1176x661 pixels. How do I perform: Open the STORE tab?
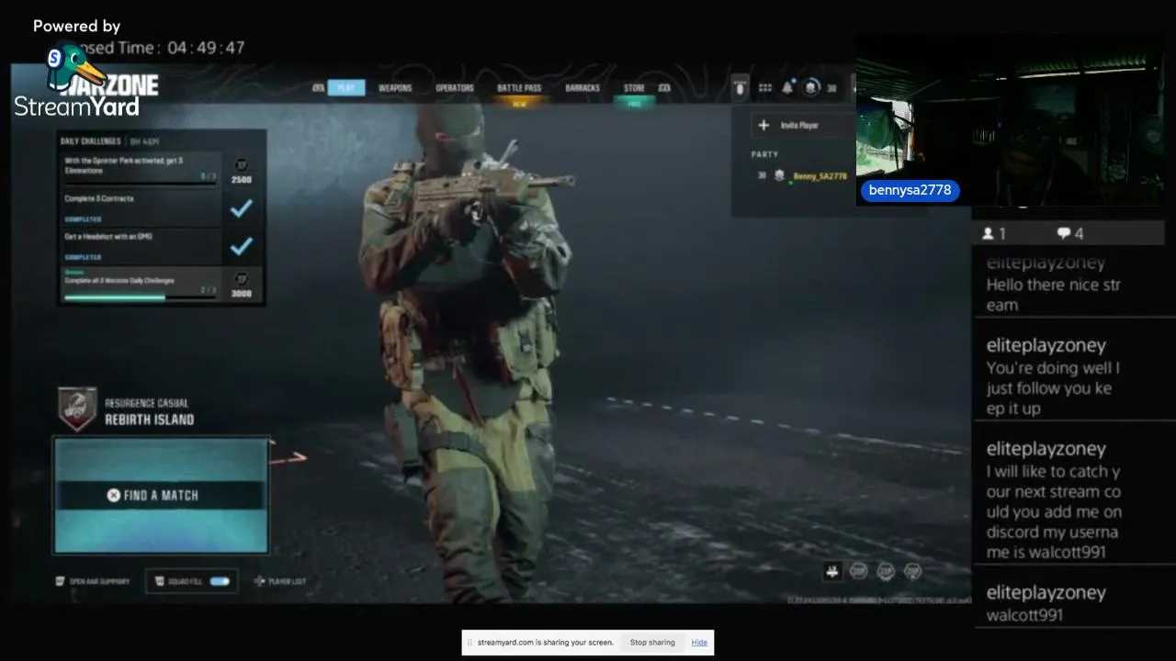click(635, 88)
